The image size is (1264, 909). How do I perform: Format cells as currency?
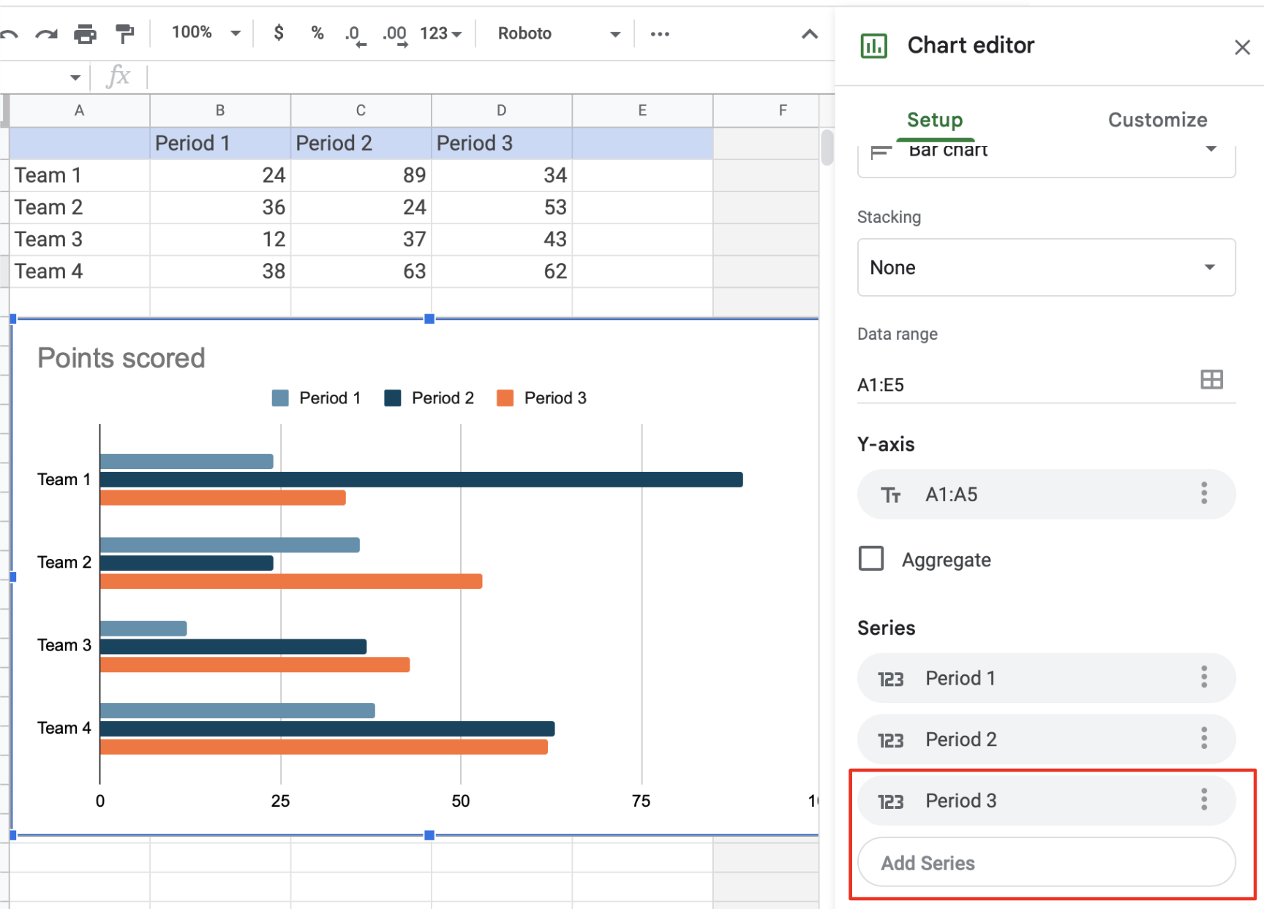click(278, 33)
